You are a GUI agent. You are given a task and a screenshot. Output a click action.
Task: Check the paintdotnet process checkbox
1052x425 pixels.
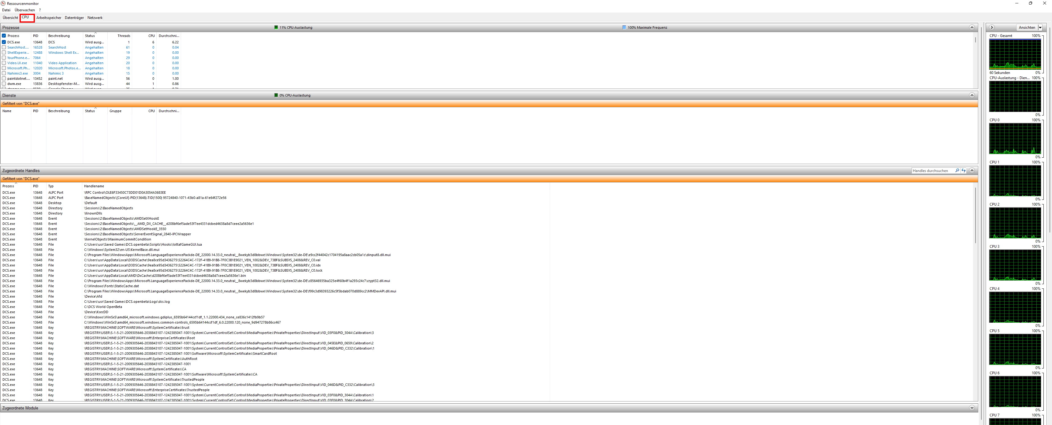tap(4, 79)
